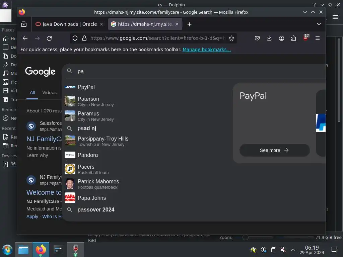This screenshot has height=257, width=343.
Task: Open Wine glass taskbar icon
Action: coord(76,250)
